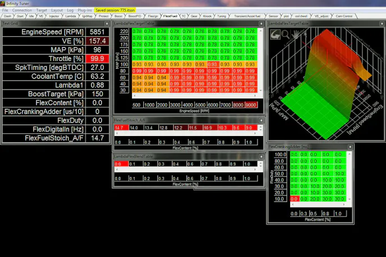
Task: Select the red 14.7 stoich cell
Action: [120, 128]
